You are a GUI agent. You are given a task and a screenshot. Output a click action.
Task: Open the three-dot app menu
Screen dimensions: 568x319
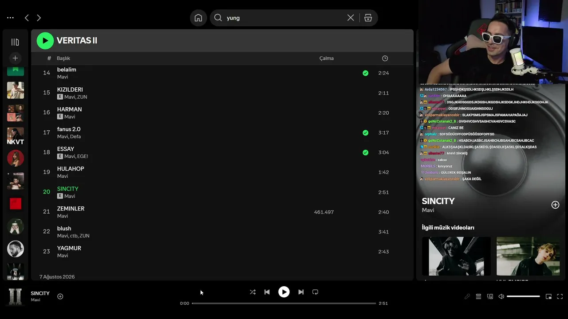click(10, 18)
